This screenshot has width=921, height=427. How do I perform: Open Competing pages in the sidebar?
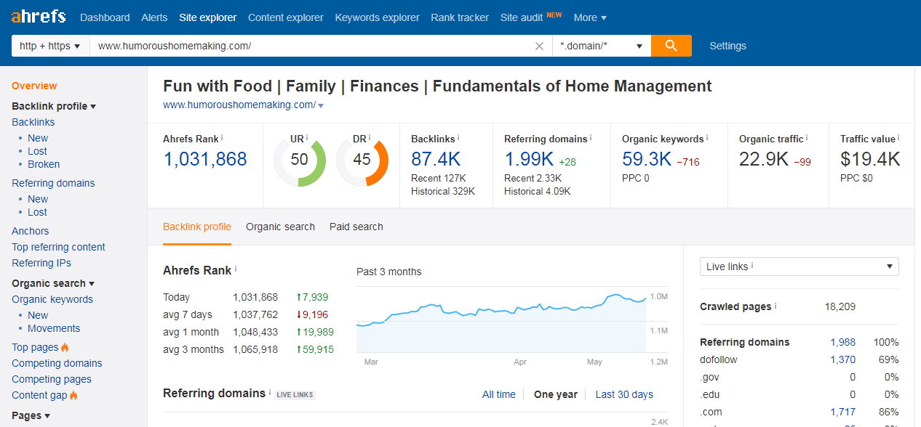pos(52,379)
